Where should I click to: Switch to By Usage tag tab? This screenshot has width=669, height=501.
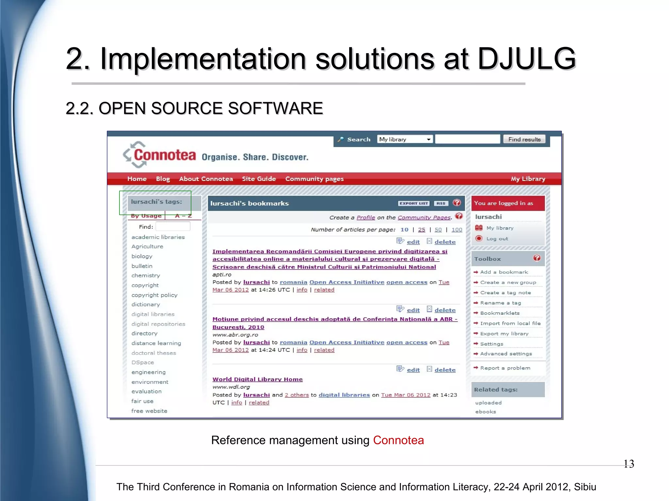coord(146,216)
